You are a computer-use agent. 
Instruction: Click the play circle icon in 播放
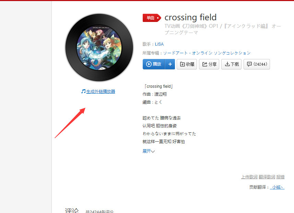pyautogui.click(x=149, y=64)
